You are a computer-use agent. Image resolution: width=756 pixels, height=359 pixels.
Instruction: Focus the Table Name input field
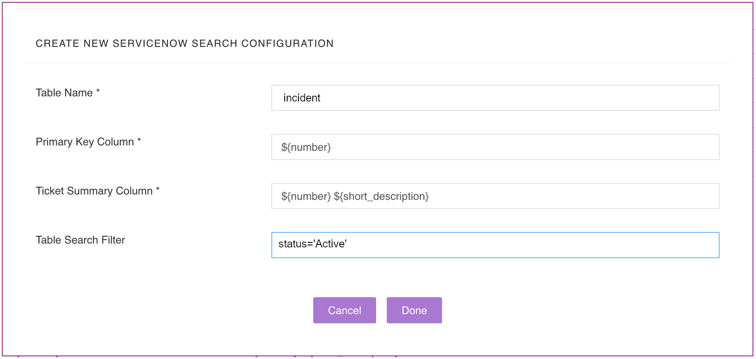[x=495, y=98]
